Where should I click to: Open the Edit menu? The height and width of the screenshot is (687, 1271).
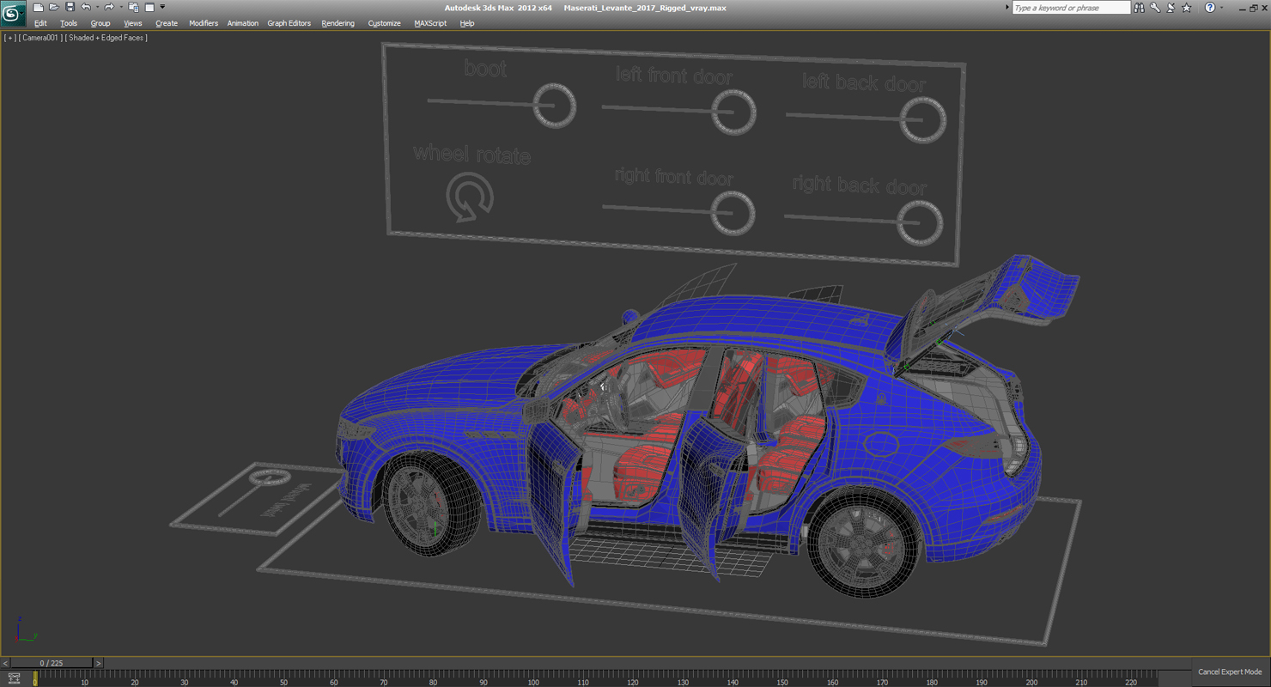(x=40, y=23)
